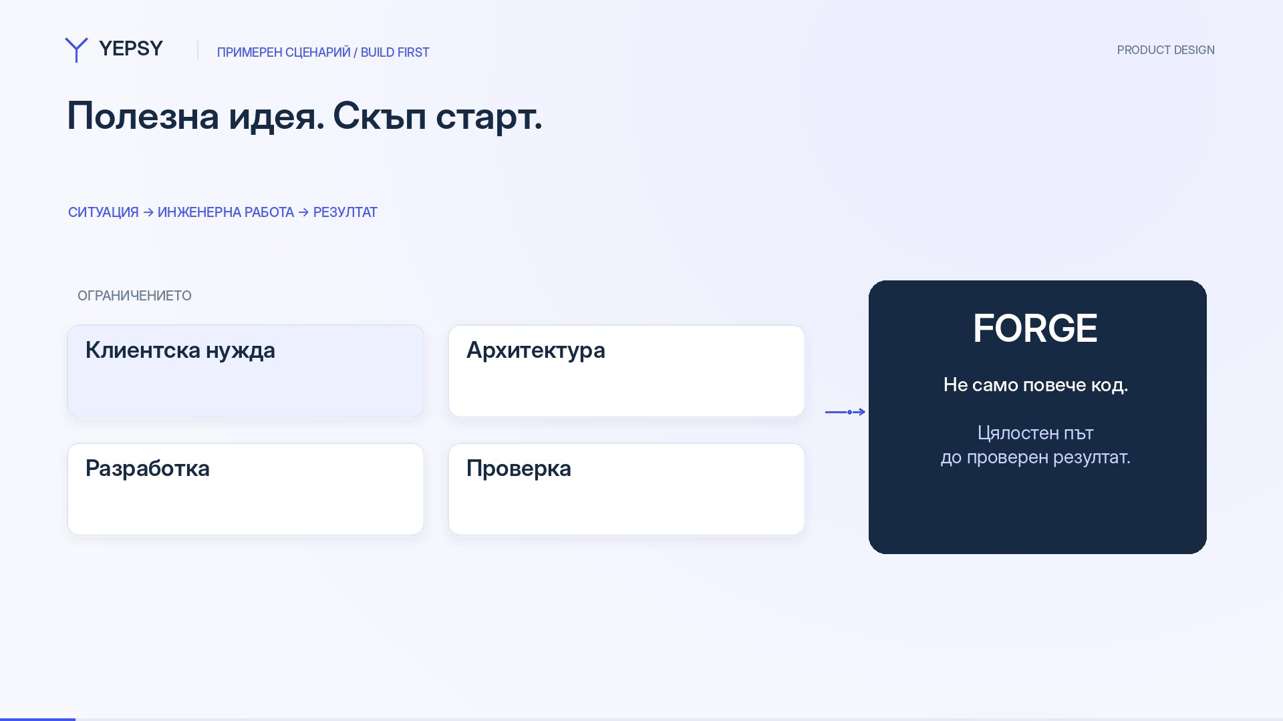1283x721 pixels.
Task: Click the FORGE title in the dark panel
Action: [1035, 328]
